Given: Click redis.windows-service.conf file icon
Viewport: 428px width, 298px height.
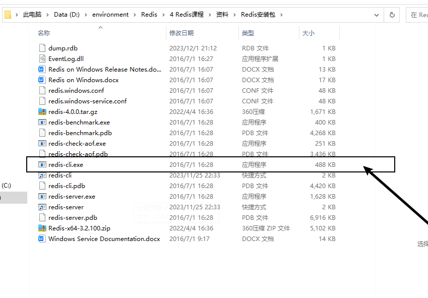Looking at the screenshot, I should [42, 101].
